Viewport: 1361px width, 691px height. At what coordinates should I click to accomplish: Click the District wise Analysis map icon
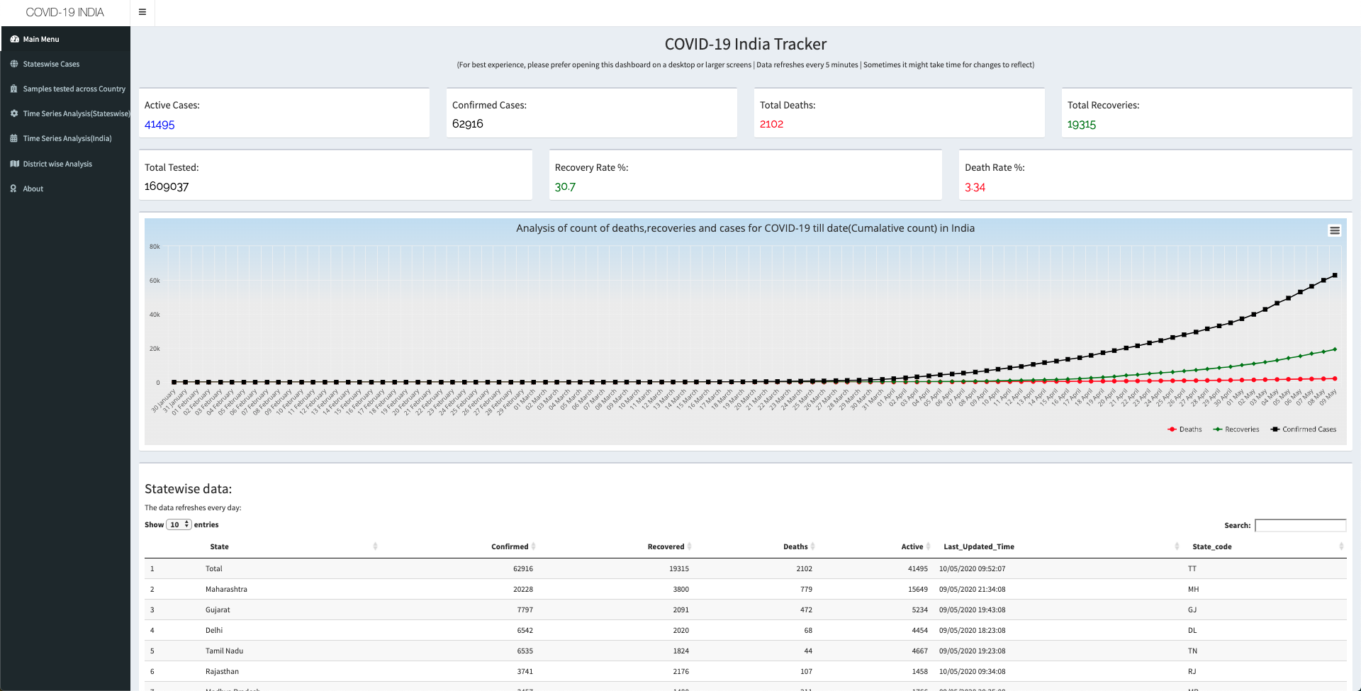pyautogui.click(x=14, y=164)
